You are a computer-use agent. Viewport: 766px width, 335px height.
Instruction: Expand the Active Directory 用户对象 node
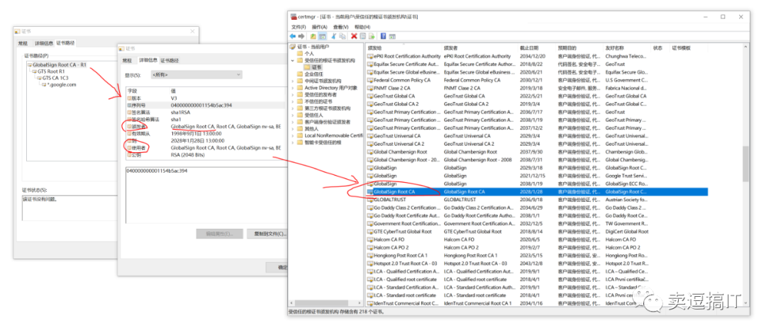click(293, 88)
